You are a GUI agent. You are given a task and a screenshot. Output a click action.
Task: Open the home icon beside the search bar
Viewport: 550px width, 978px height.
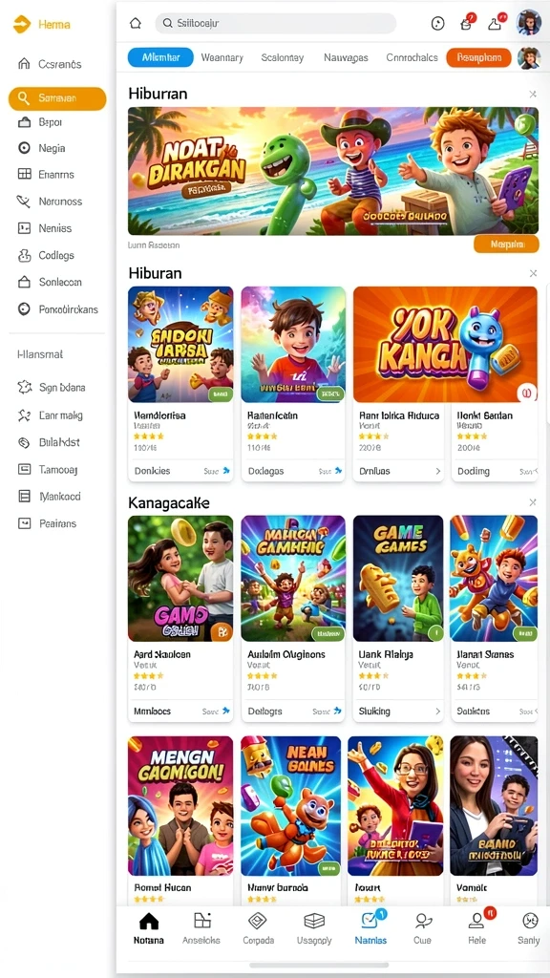pos(136,24)
